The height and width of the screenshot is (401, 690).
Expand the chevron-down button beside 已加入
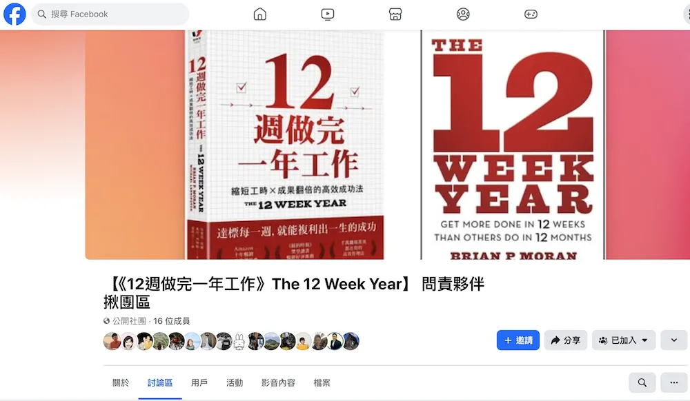click(x=673, y=340)
